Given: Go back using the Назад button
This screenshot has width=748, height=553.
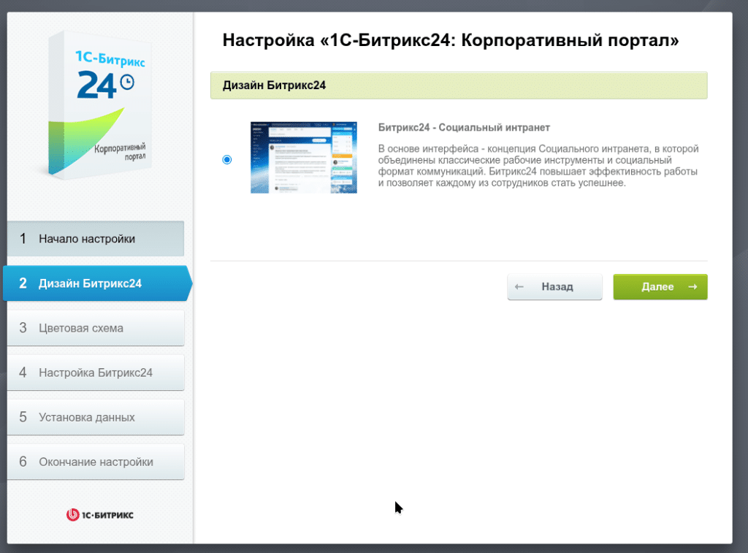Looking at the screenshot, I should coord(554,286).
